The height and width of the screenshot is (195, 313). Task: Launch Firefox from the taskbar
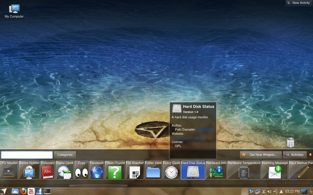click(23, 191)
